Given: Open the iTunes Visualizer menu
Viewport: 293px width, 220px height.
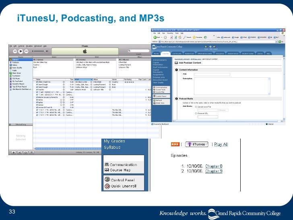Looking at the screenshot, I should 29,46.
